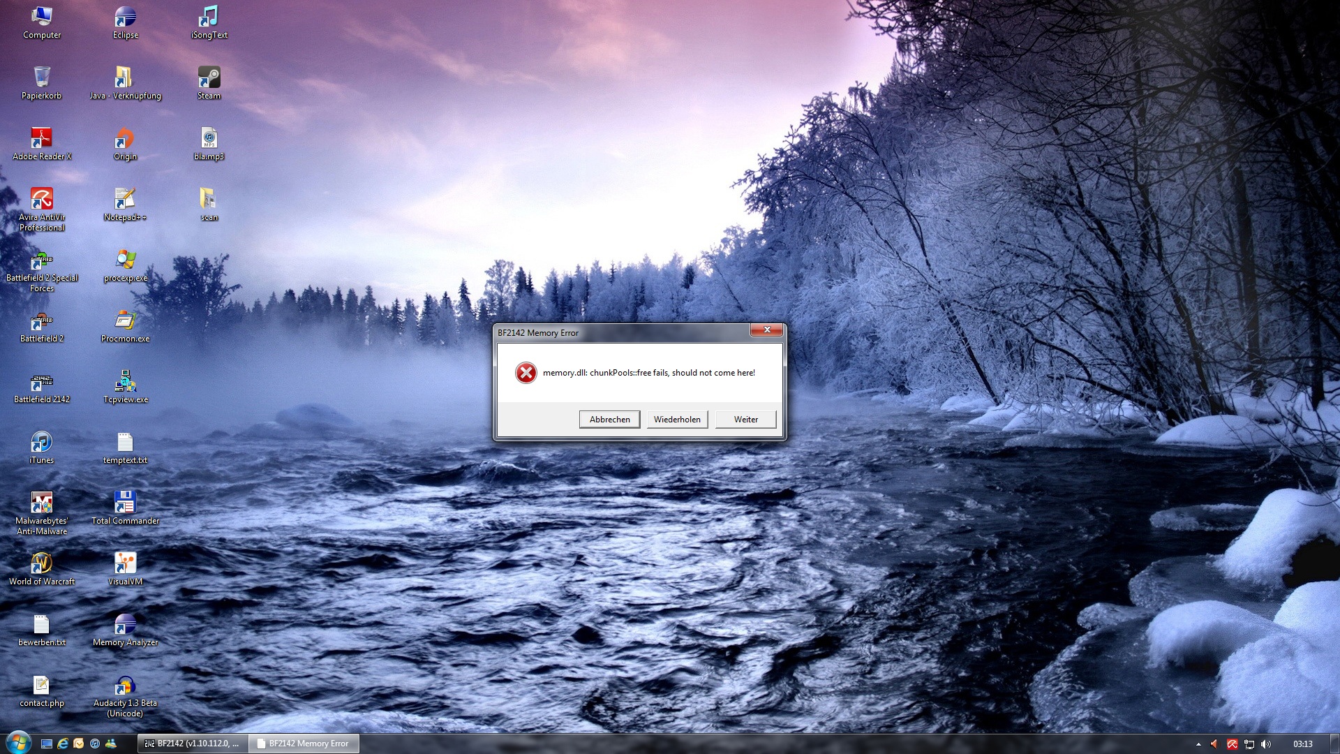This screenshot has width=1340, height=754.
Task: Click the Notepad++ shortcut icon
Action: 125,200
